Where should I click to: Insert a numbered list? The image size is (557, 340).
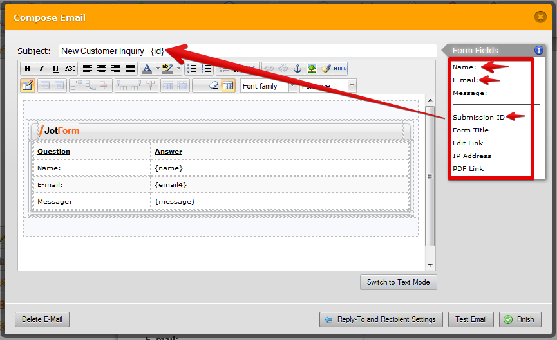pos(206,69)
